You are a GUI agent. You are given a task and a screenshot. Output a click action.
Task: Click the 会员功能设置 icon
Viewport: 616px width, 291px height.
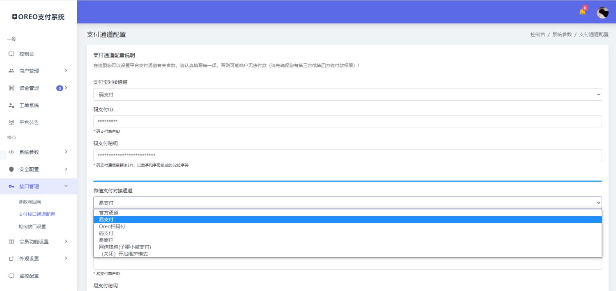11,242
